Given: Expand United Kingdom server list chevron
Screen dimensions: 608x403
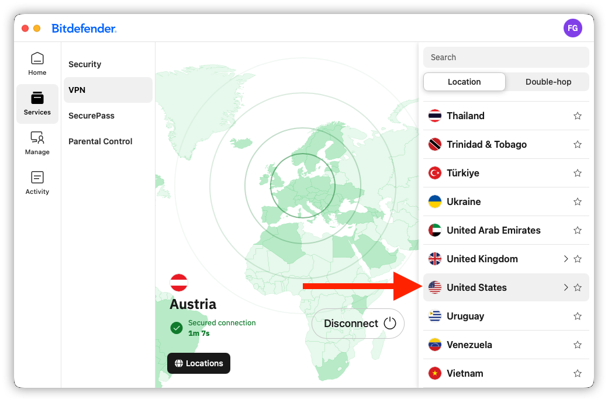Looking at the screenshot, I should [566, 259].
